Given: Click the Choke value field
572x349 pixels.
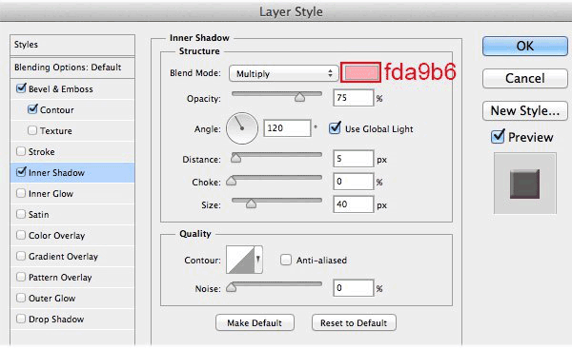Looking at the screenshot, I should (354, 182).
